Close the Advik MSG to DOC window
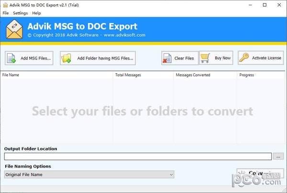 pos(279,5)
